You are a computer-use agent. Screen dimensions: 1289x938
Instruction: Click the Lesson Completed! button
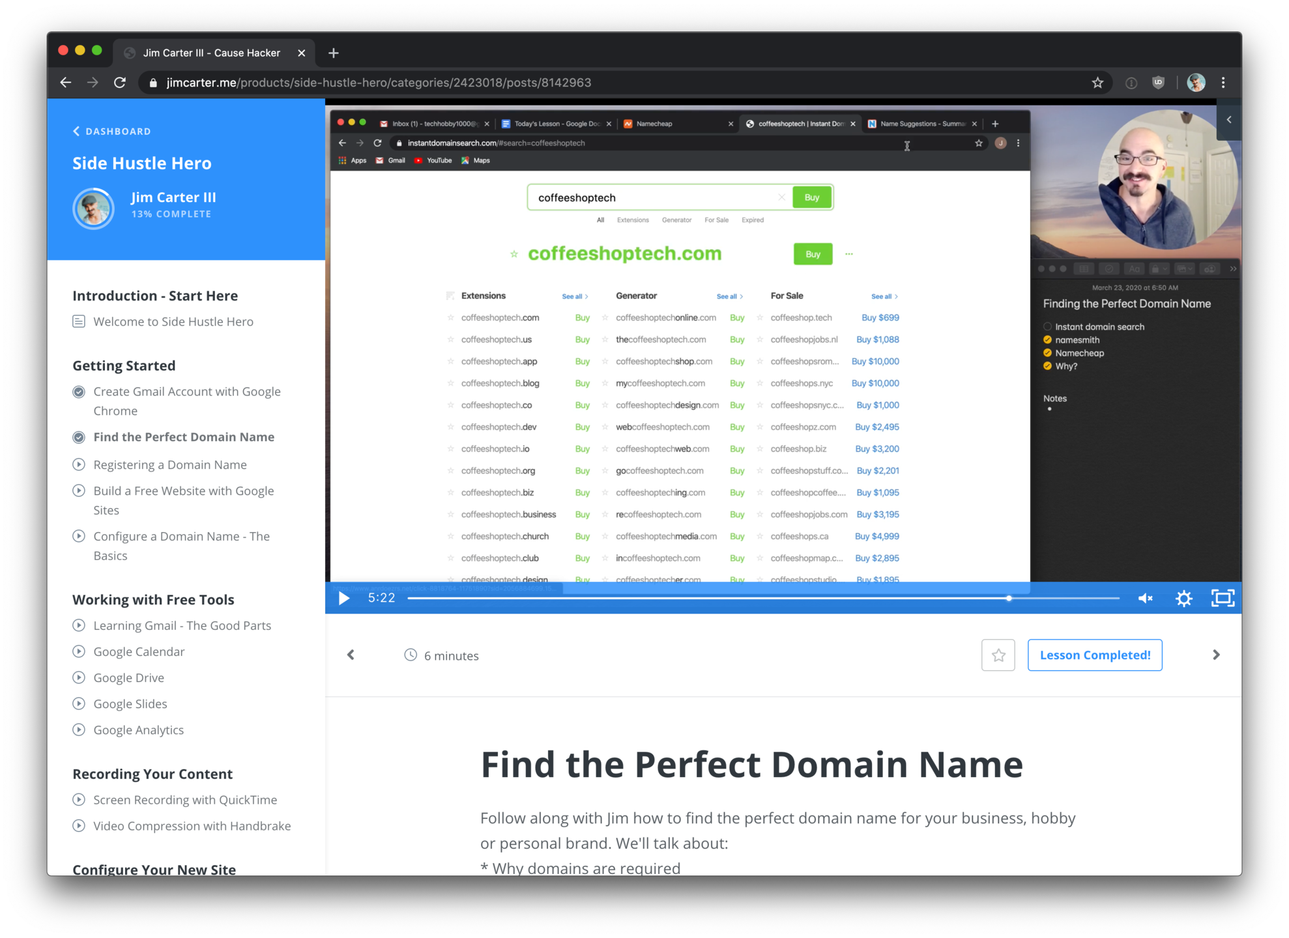point(1095,655)
